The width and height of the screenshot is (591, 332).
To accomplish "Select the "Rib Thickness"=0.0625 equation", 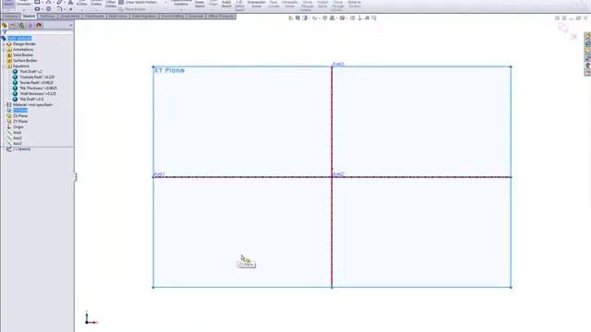I will tap(38, 89).
